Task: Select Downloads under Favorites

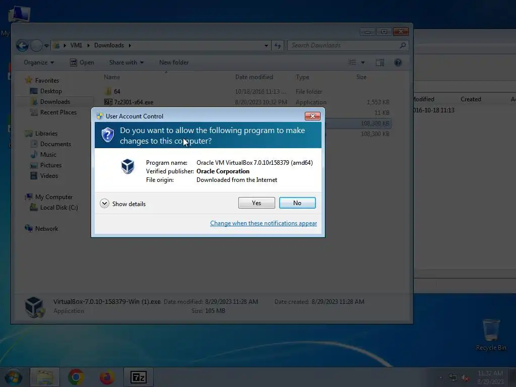Action: click(55, 102)
